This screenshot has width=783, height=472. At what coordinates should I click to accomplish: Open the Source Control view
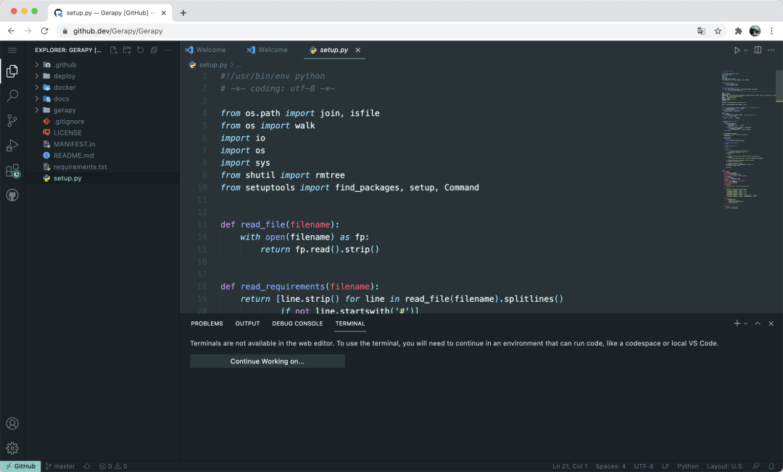(x=12, y=120)
